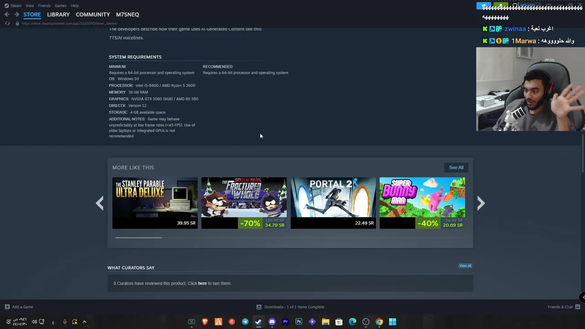Image resolution: width=585 pixels, height=329 pixels.
Task: Open the Super Bunny Man thumbnail
Action: pyautogui.click(x=422, y=203)
